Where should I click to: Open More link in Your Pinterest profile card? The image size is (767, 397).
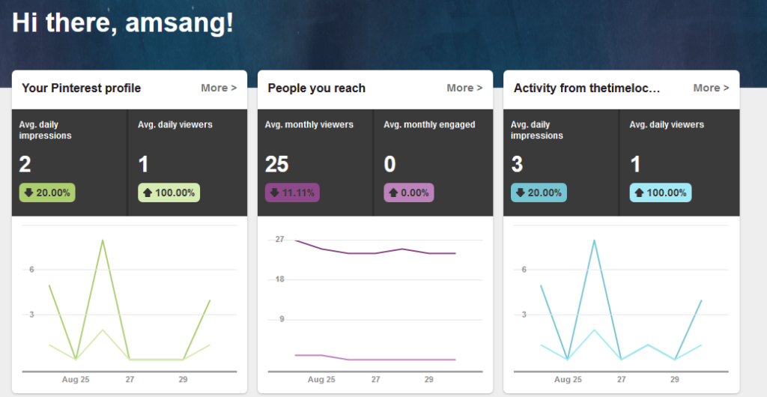pyautogui.click(x=219, y=88)
